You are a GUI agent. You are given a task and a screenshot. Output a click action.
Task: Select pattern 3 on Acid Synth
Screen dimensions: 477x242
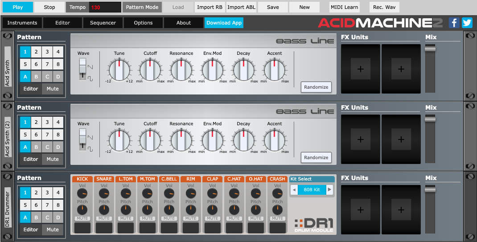(x=47, y=52)
